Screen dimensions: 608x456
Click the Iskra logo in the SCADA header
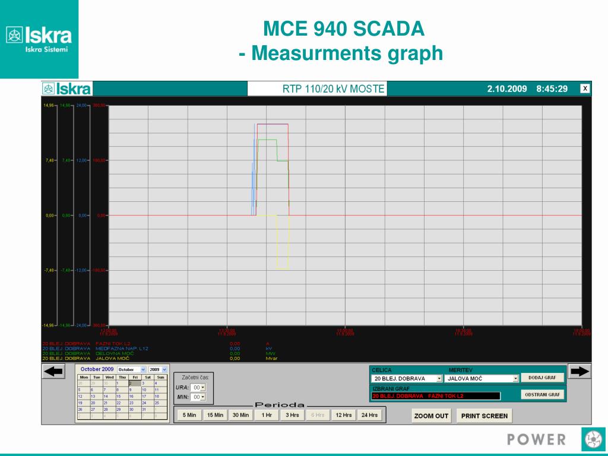pos(67,89)
